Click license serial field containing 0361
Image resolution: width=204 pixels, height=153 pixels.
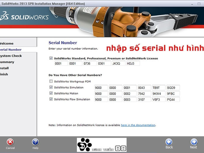104,64
